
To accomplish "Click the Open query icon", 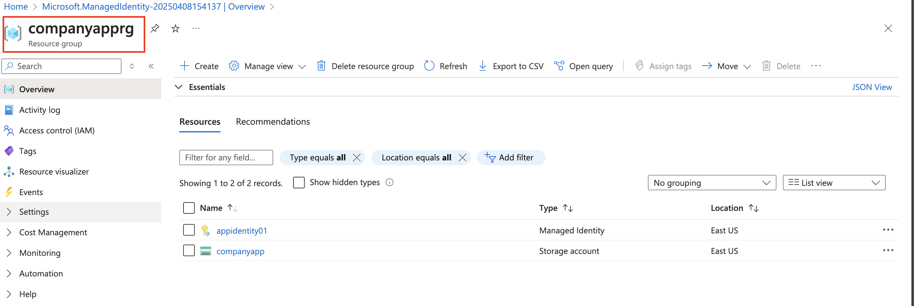I will point(559,66).
